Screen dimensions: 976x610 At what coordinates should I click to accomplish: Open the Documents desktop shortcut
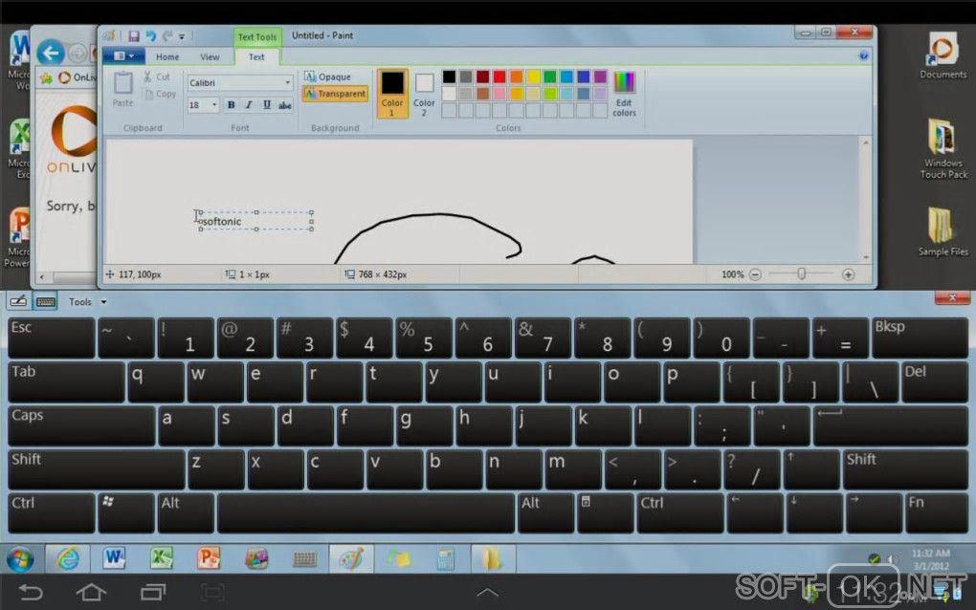point(943,55)
